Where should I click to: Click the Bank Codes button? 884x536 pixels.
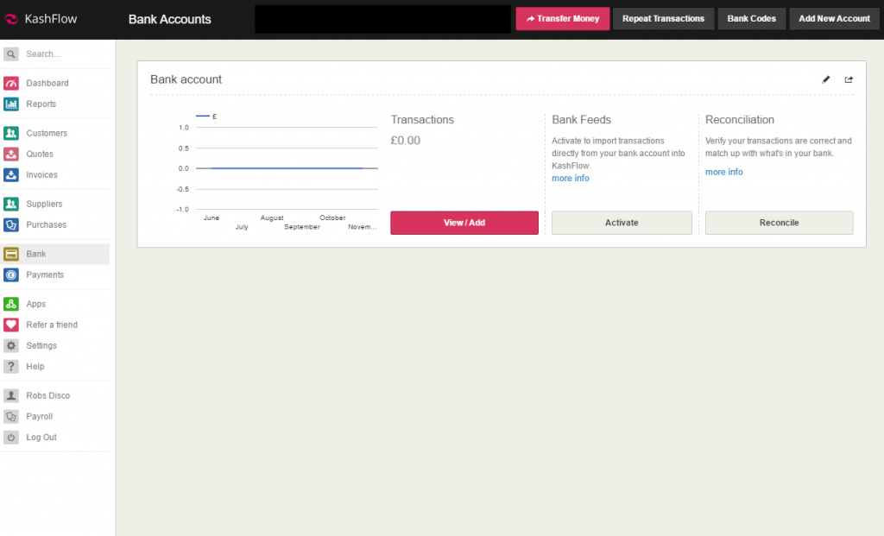pyautogui.click(x=752, y=19)
